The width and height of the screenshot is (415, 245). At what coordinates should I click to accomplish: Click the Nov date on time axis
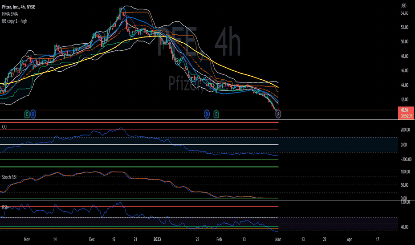click(x=27, y=240)
